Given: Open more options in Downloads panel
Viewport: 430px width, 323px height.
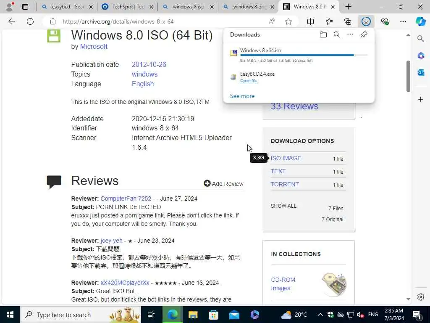Looking at the screenshot, I should tap(350, 34).
